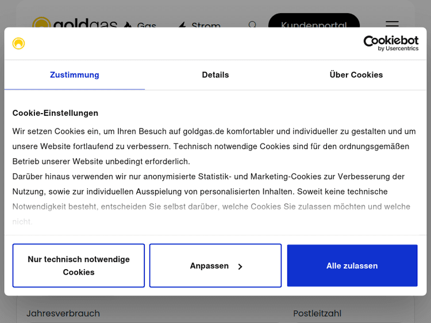Open search with the magnifier icon

click(x=252, y=25)
